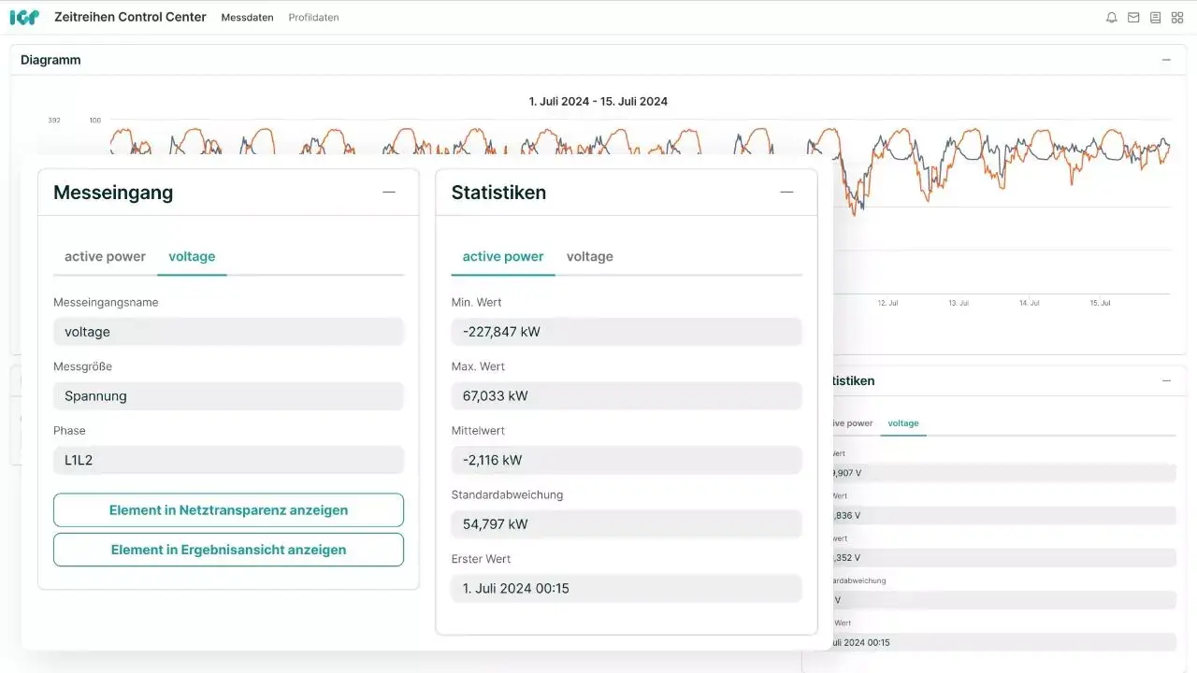
Task: Click the ICF logo in header
Action: [24, 17]
